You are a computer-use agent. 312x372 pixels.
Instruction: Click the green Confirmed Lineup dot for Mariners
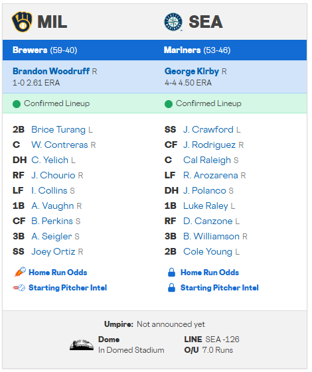(x=169, y=104)
